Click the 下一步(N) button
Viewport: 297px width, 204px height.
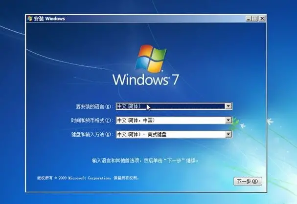click(x=248, y=182)
